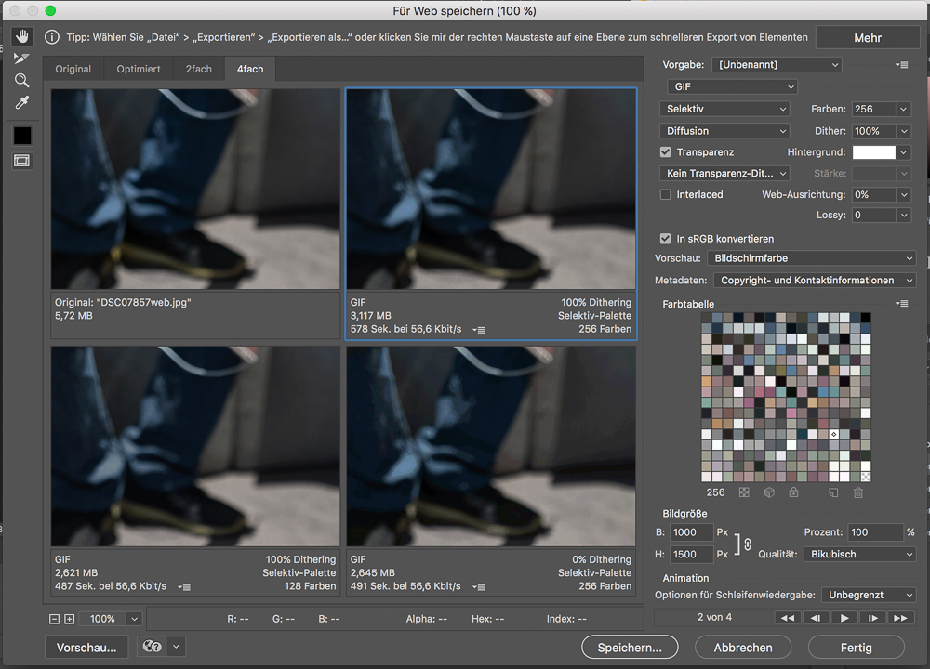Lock the selected color icon
The width and height of the screenshot is (930, 669).
click(793, 492)
